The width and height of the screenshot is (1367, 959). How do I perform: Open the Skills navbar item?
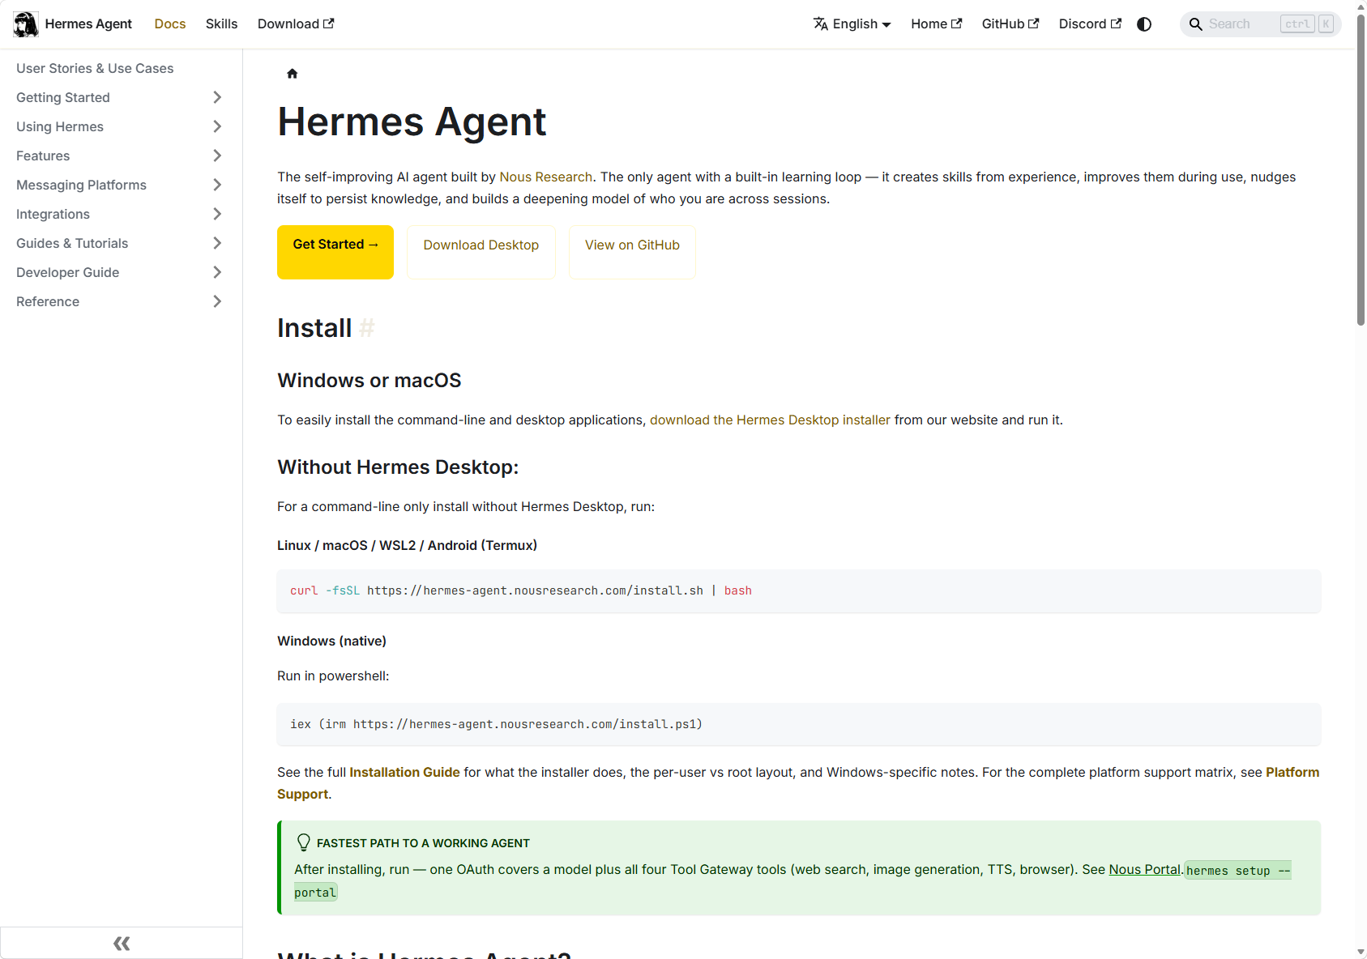coord(222,24)
